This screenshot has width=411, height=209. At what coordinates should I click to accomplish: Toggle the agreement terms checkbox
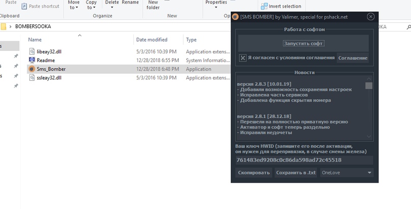(x=243, y=58)
